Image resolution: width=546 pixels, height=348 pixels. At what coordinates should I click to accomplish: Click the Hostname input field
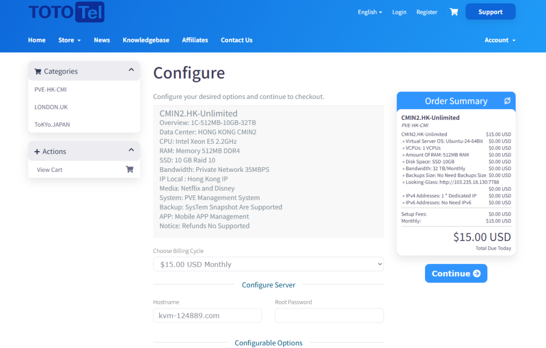point(207,316)
